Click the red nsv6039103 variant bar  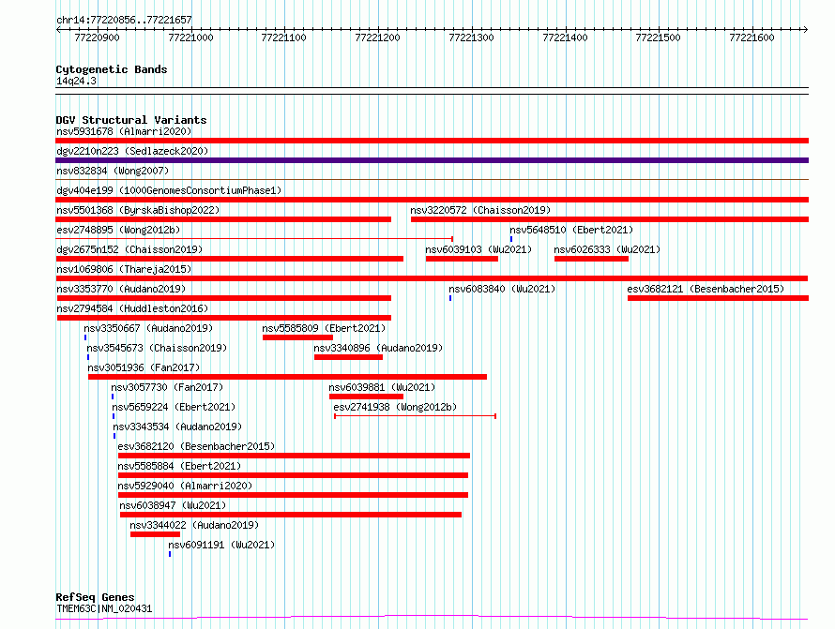[x=462, y=259]
